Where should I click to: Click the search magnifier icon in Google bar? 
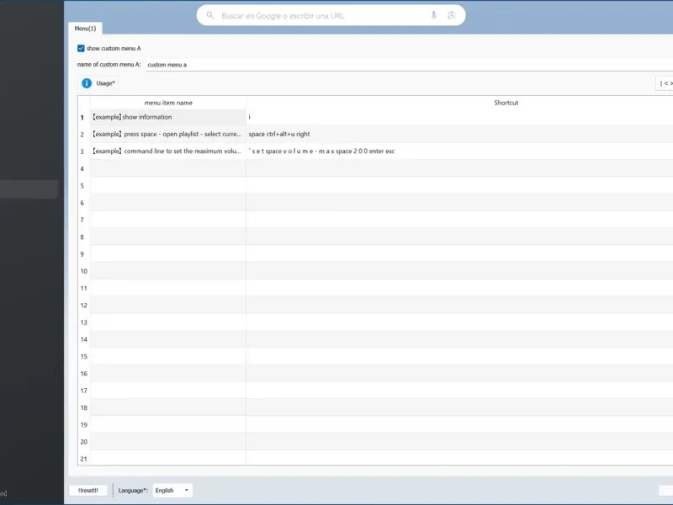click(x=209, y=15)
